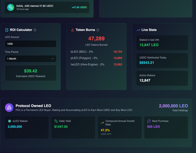Click the $1247.50 Daily Yield value
196x153 pixels.
(61, 127)
